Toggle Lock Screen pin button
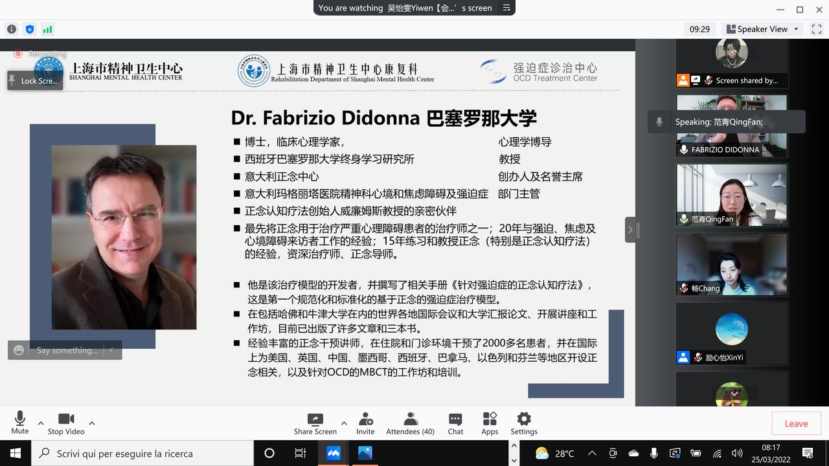 tap(35, 80)
